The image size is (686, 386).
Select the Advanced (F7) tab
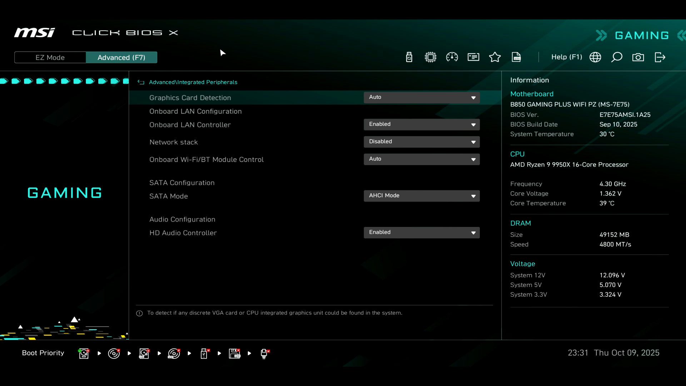(x=121, y=58)
